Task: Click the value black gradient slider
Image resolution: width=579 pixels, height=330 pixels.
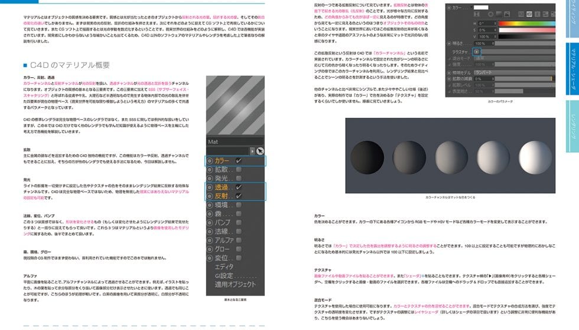Action: tap(527, 37)
